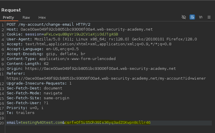The width and height of the screenshot is (215, 133).
Task: Open the request options hamburger menu
Action: pos(209,17)
